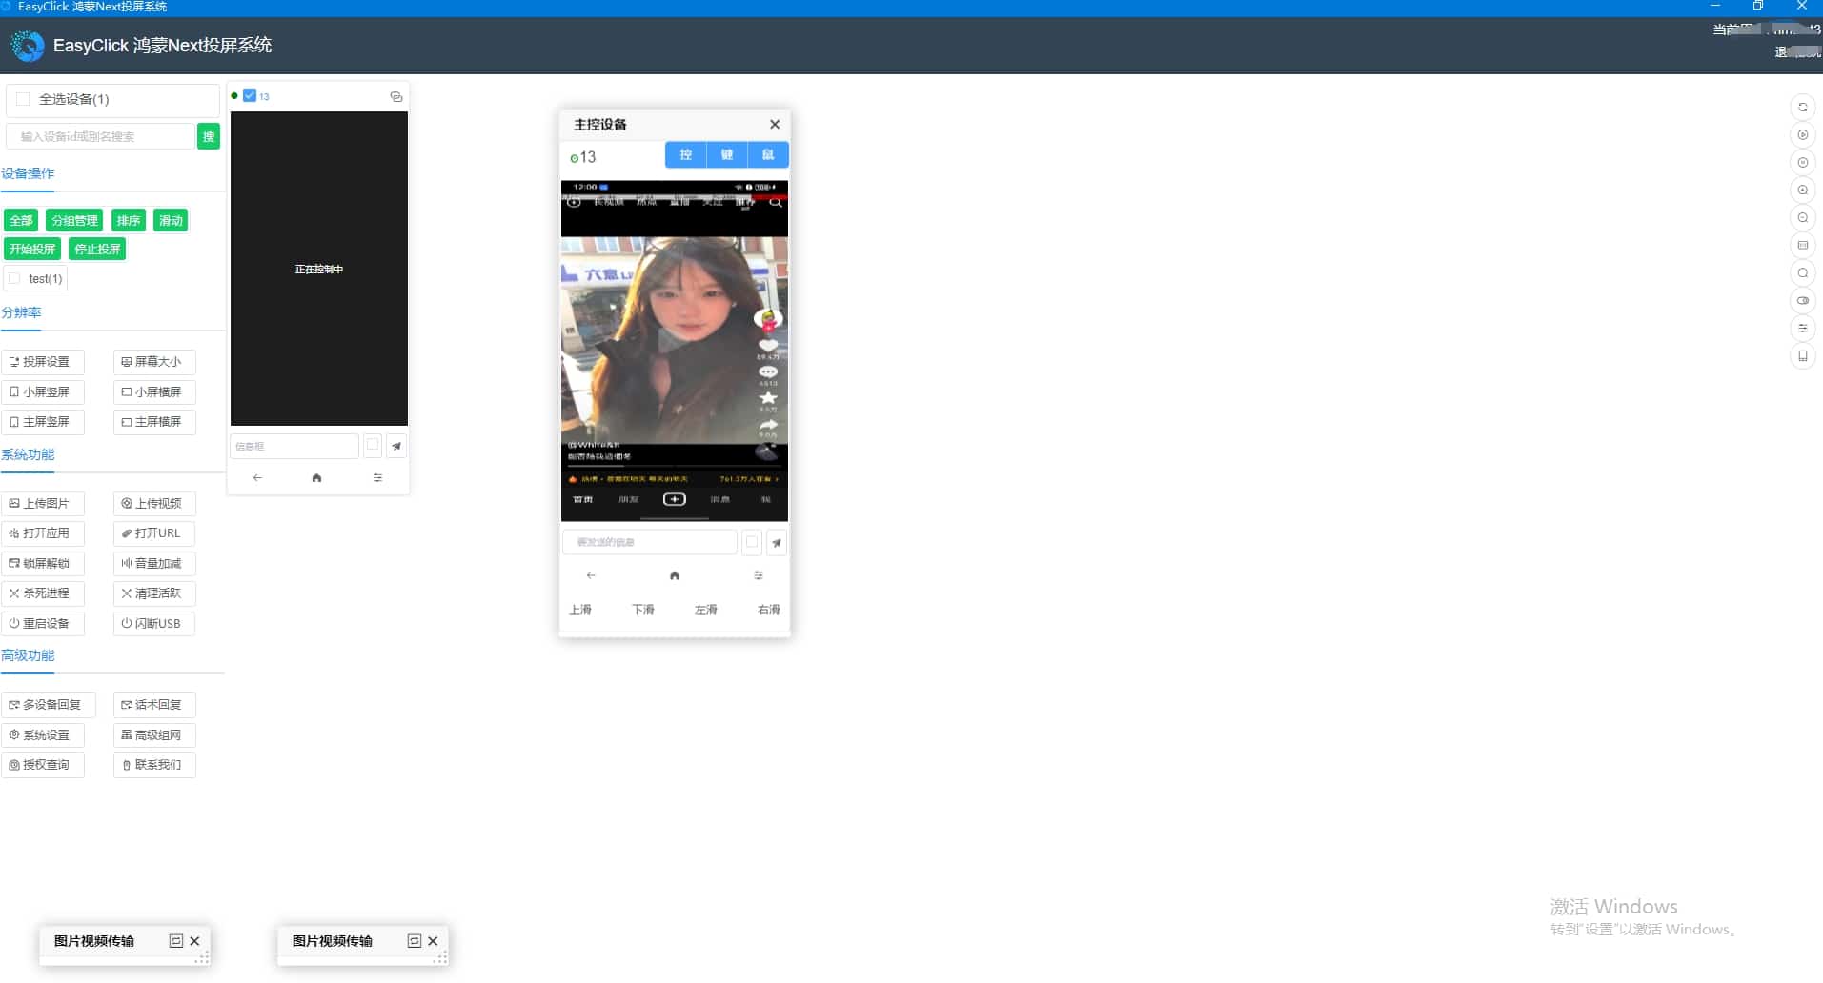Viewport: 1823px width, 983px height.
Task: Check the test(1) group checkbox
Action: click(14, 278)
